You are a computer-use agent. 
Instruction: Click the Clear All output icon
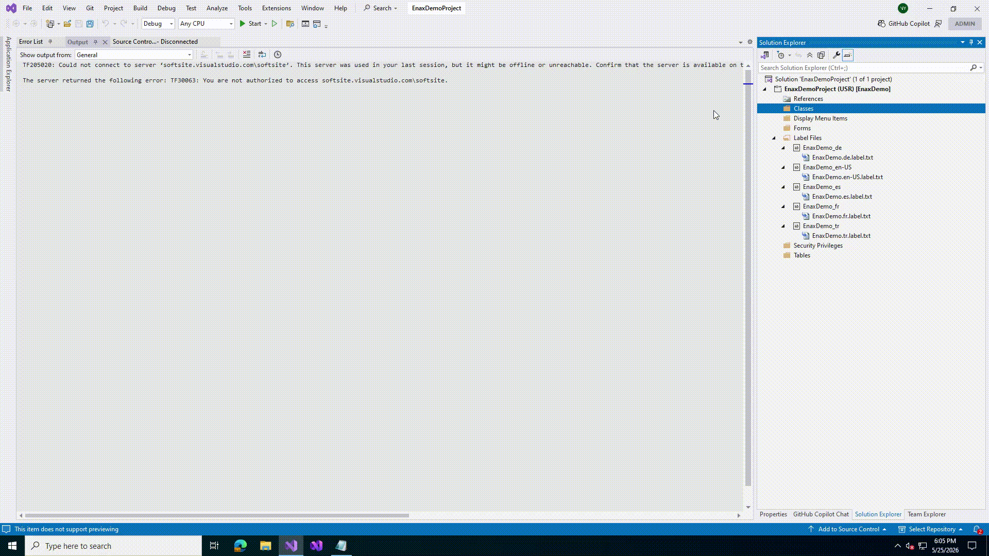point(247,55)
